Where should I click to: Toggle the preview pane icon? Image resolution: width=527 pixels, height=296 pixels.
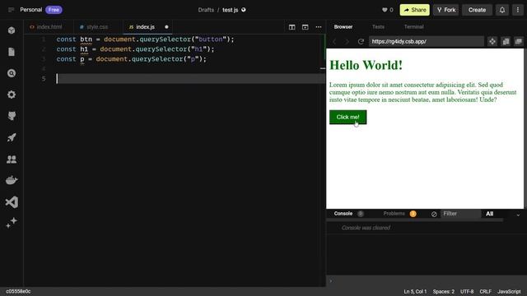(x=305, y=27)
